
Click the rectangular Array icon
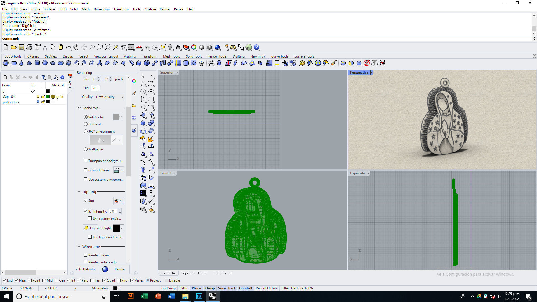[x=143, y=193]
